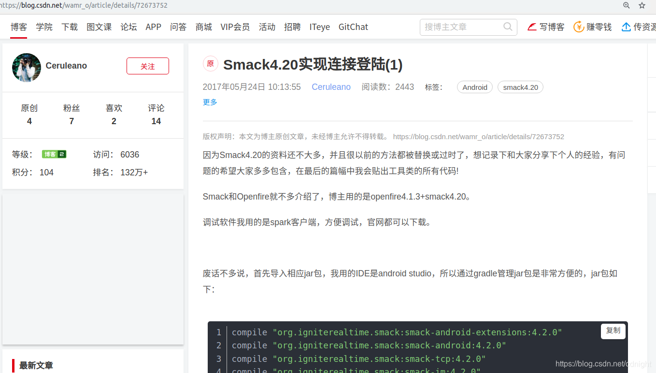The height and width of the screenshot is (373, 656).
Task: Click the date 2017年05月24日 10:13:55
Action: click(252, 87)
